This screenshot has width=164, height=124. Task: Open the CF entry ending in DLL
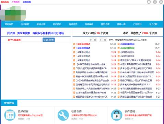tap(92, 69)
